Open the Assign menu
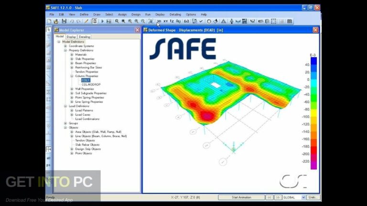Screen dimensions: 367x206 click(x=122, y=14)
